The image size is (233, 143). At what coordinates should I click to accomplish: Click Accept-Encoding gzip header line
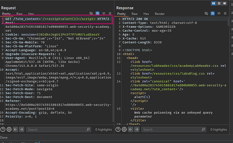39,112
